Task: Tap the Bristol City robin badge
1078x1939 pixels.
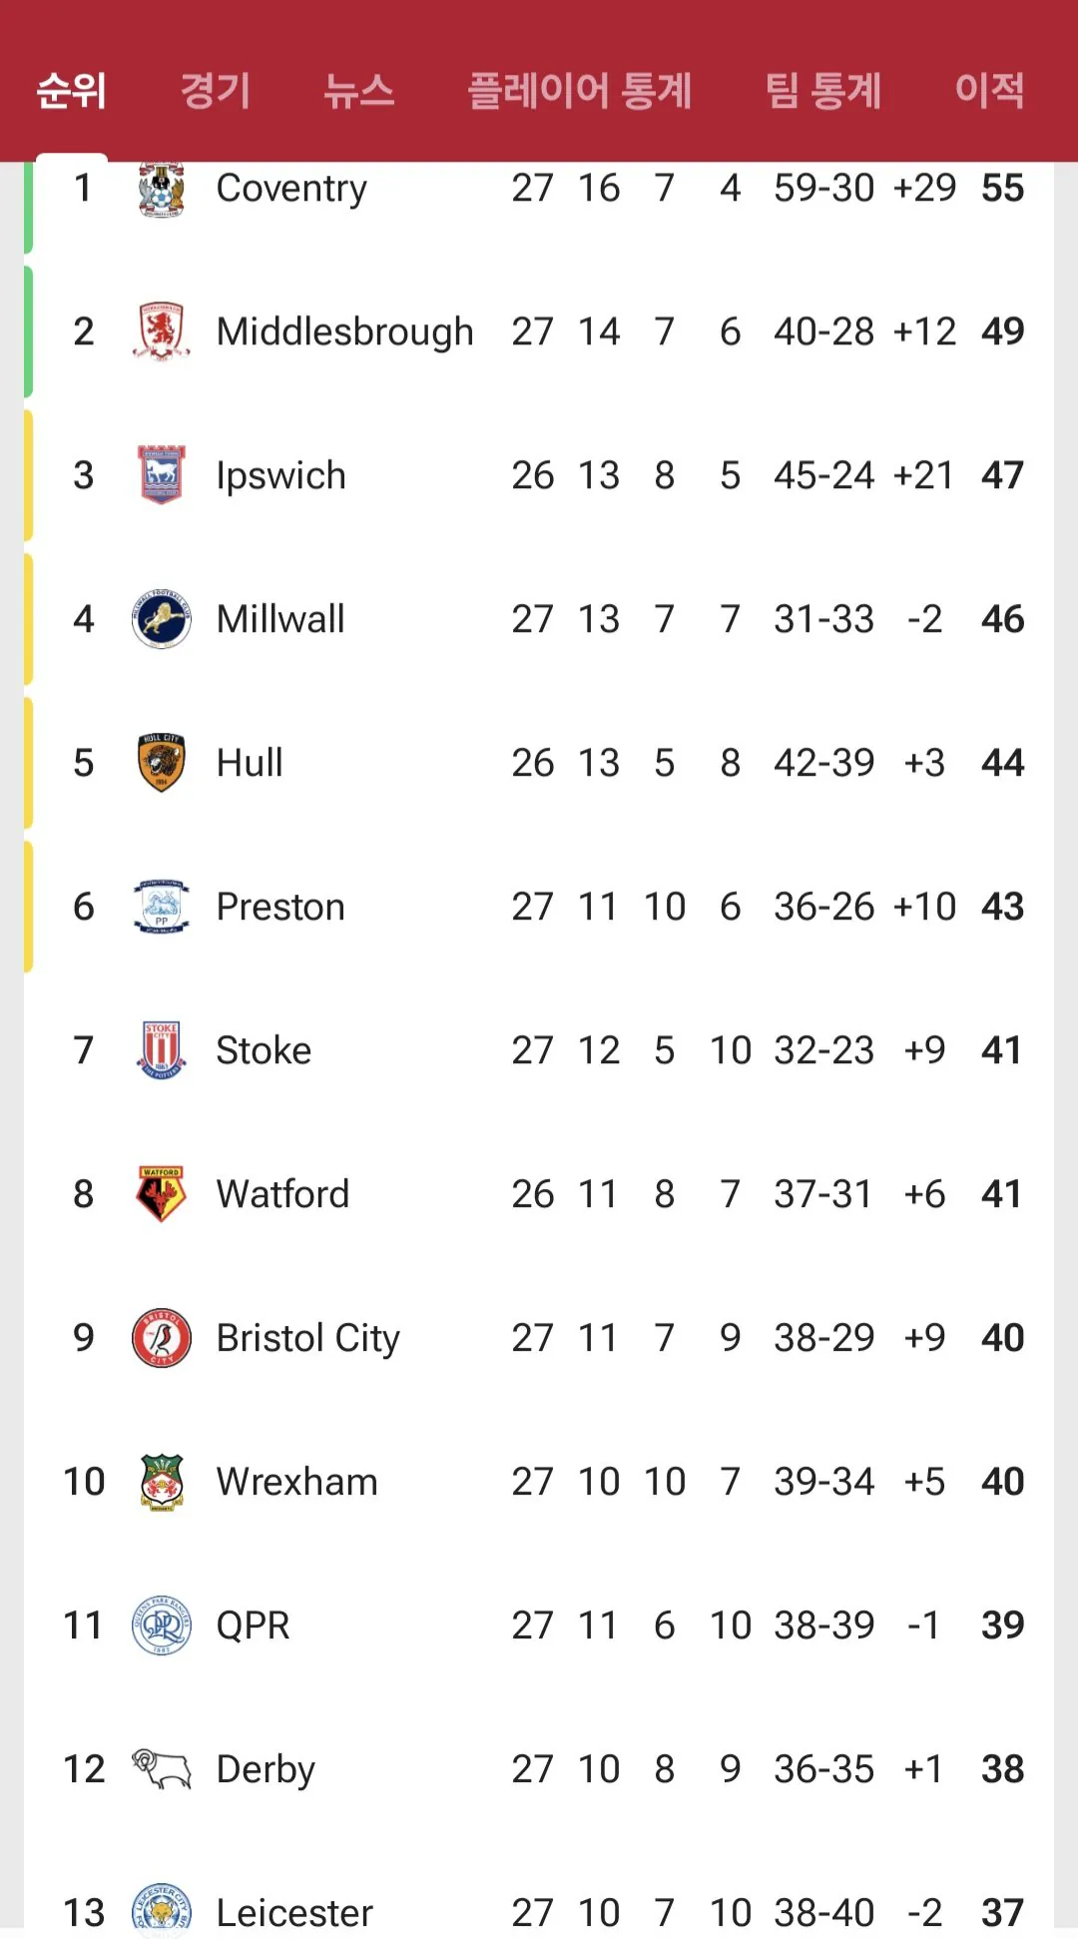Action: tap(161, 1338)
